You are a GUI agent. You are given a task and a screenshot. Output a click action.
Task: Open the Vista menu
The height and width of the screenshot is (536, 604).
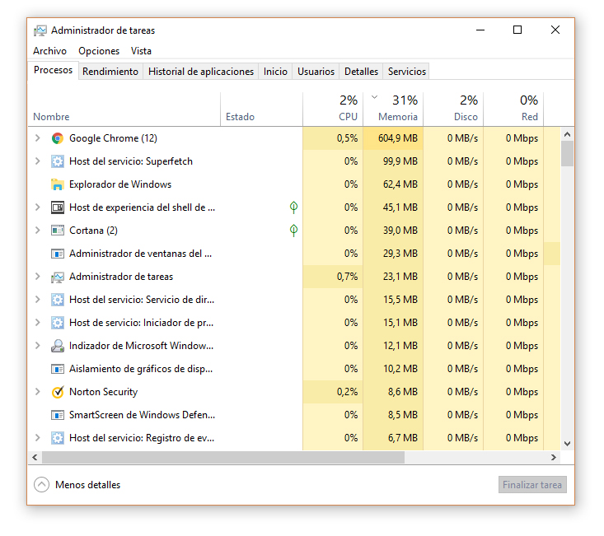pos(141,51)
